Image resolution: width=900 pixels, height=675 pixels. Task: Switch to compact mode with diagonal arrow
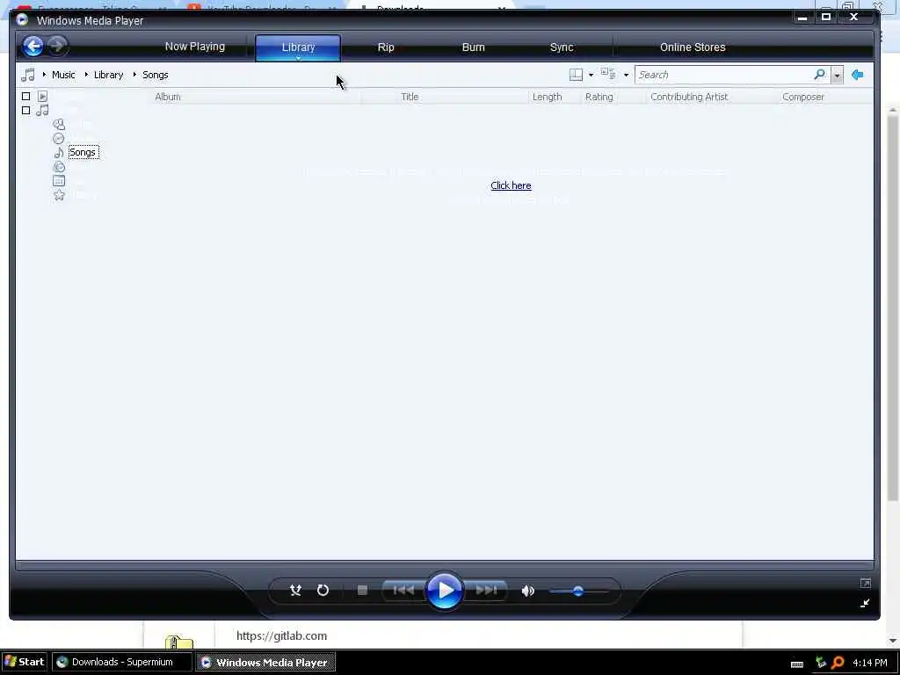865,603
